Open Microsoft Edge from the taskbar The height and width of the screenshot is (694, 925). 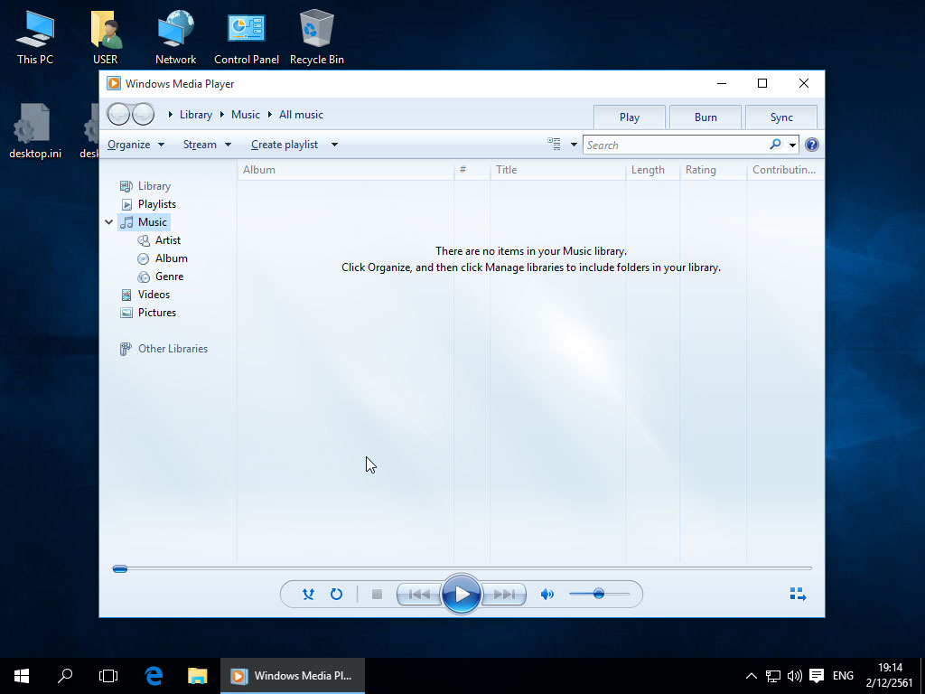(x=154, y=675)
